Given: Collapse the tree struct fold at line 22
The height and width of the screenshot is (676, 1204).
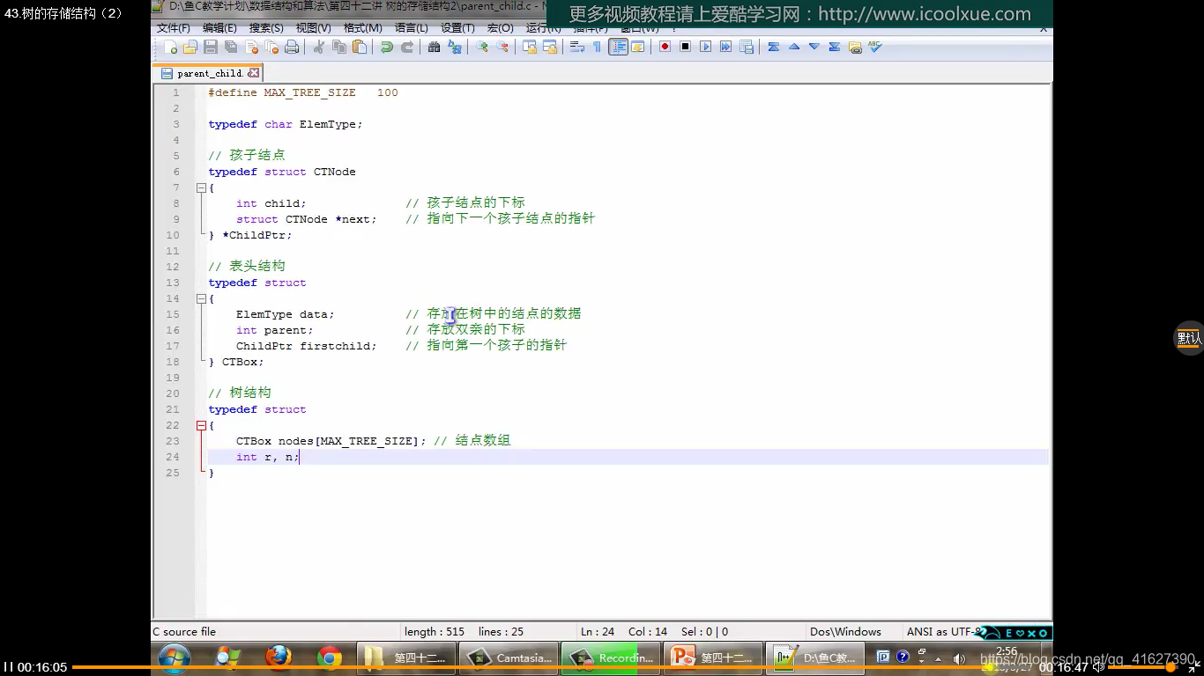Looking at the screenshot, I should (201, 425).
